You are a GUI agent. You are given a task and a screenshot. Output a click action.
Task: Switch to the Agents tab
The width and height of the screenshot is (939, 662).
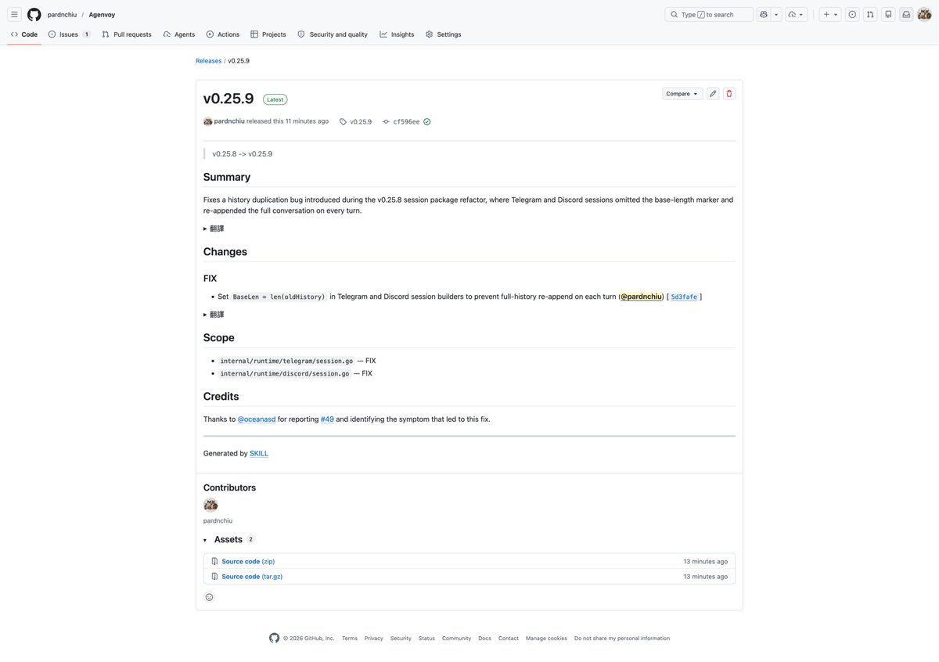point(179,34)
